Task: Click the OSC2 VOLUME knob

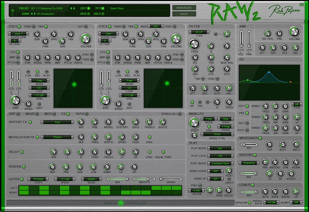Action: (176, 39)
